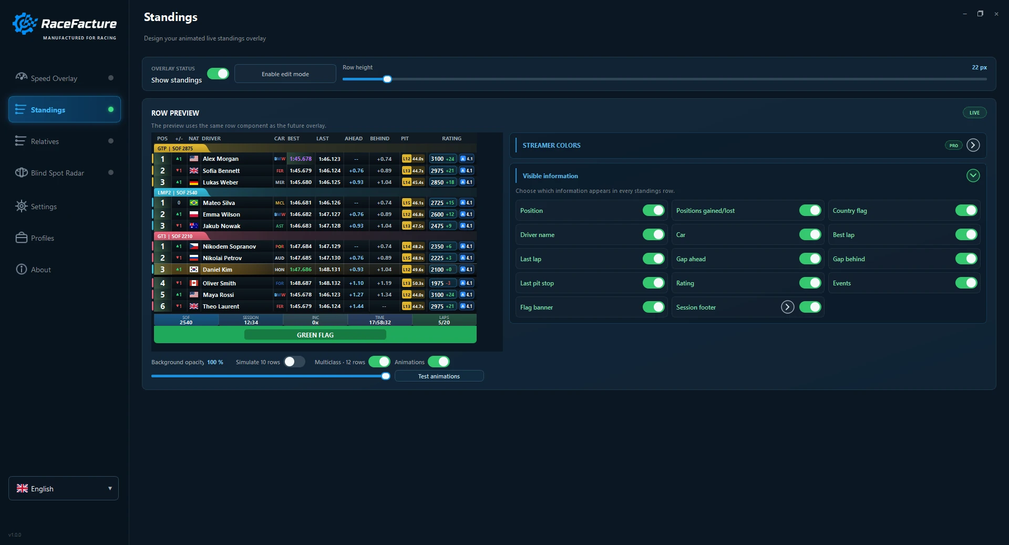The image size is (1009, 545).
Task: Click the STREAMER COLORS heading
Action: pyautogui.click(x=551, y=146)
